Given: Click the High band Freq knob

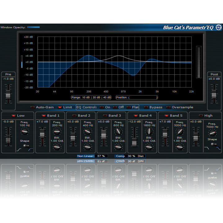Looking at the screenshot, I should coord(212,133).
